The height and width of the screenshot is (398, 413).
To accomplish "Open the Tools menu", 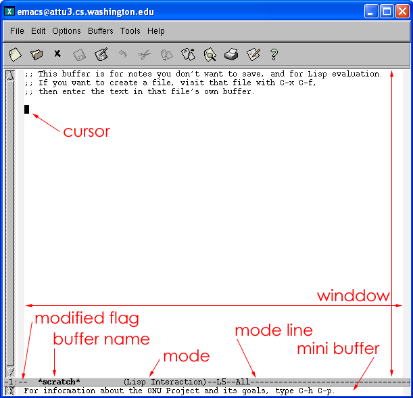I will 130,31.
